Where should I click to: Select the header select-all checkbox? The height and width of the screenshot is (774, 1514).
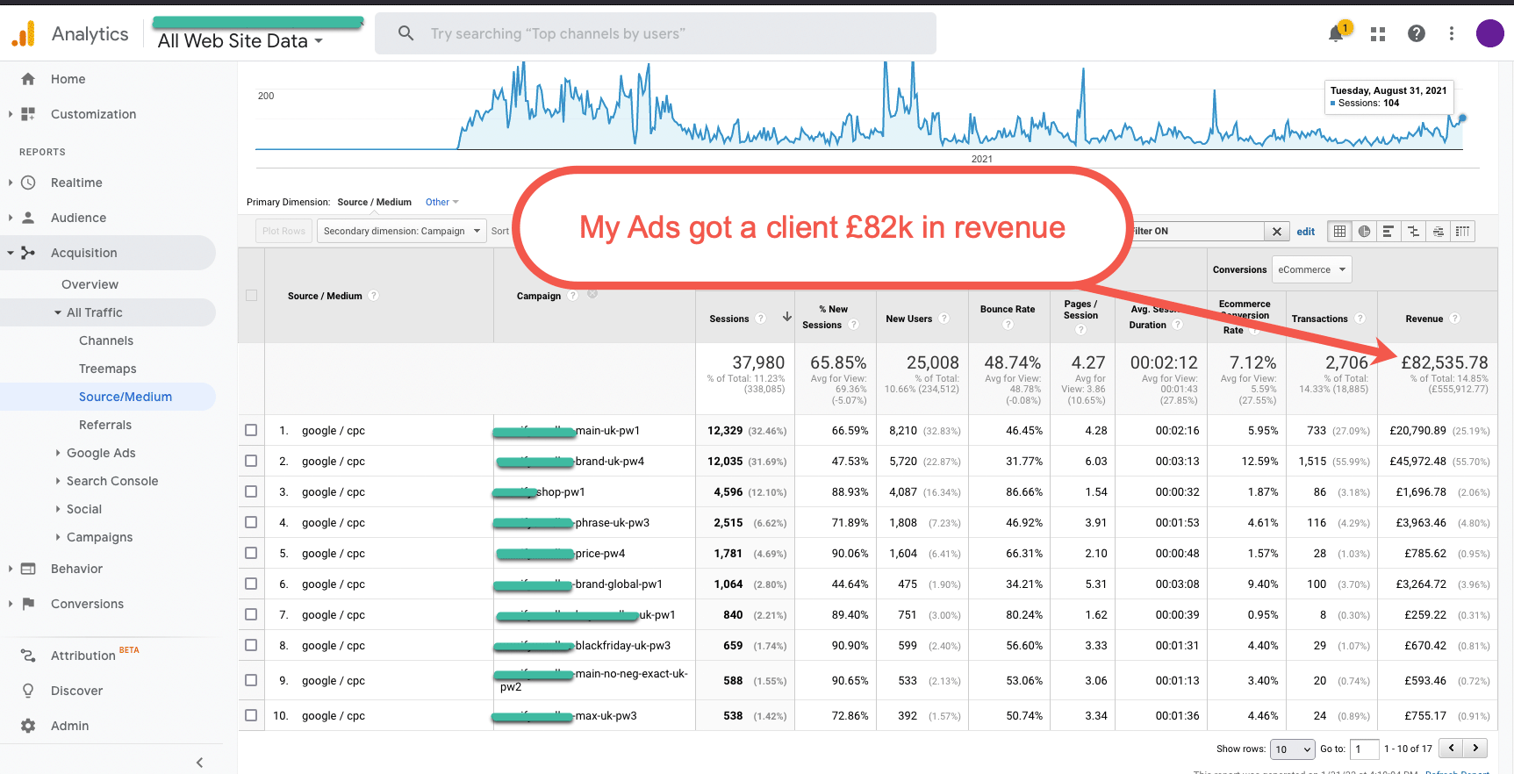pyautogui.click(x=251, y=296)
